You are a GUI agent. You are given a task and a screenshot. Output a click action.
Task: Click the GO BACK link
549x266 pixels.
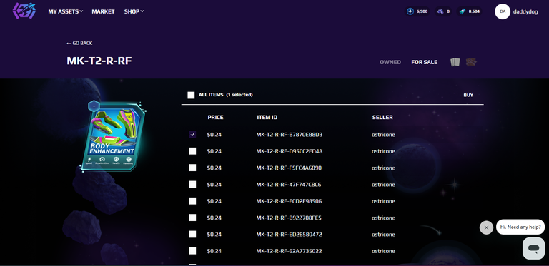(x=79, y=43)
